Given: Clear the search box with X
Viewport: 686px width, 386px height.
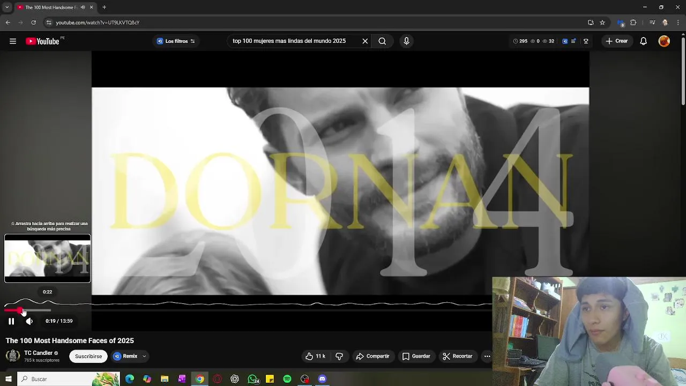Looking at the screenshot, I should [x=365, y=41].
